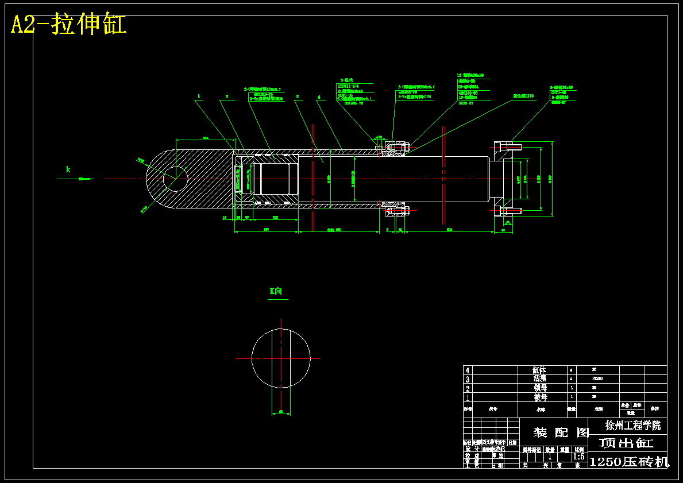Click balloon number "1" leader label
This screenshot has width=683, height=483.
[x=199, y=96]
